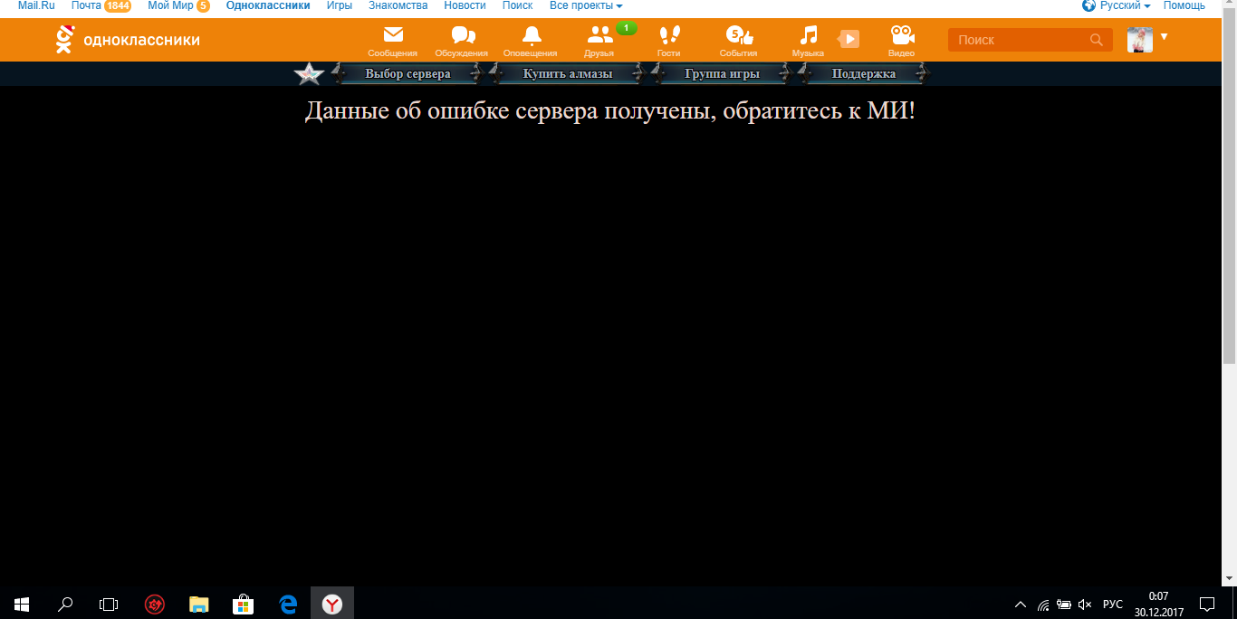The image size is (1237, 619).
Task: Open Обсуждения discussions icon
Action: point(462,37)
